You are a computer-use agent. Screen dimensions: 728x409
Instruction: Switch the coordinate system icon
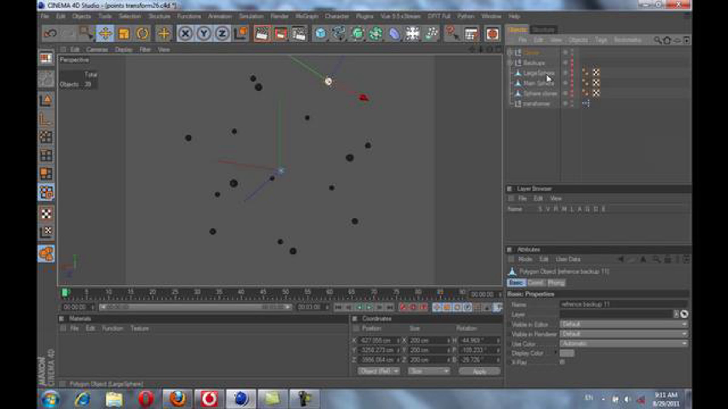point(241,33)
